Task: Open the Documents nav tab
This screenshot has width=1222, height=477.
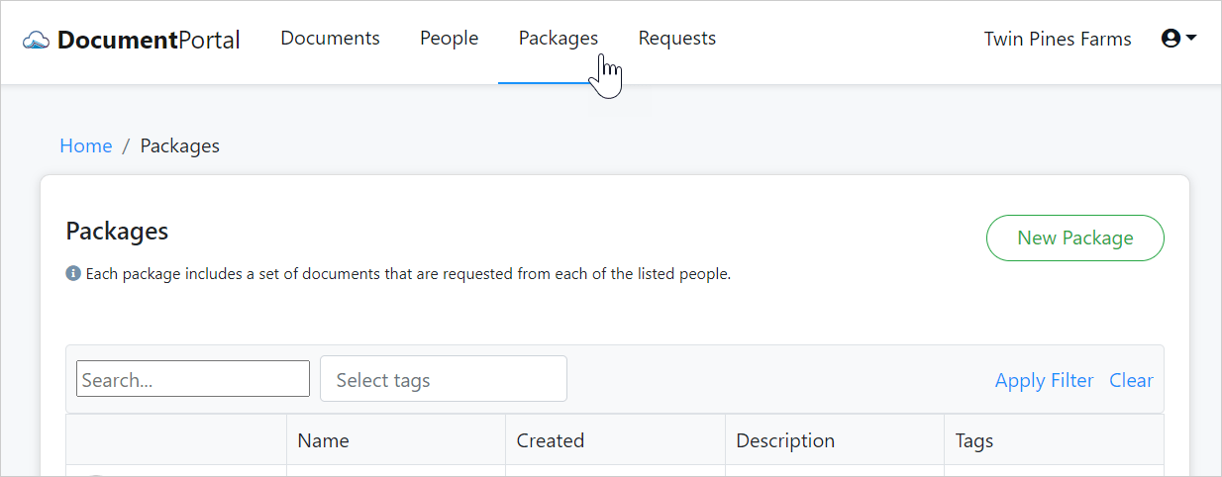Action: 330,39
